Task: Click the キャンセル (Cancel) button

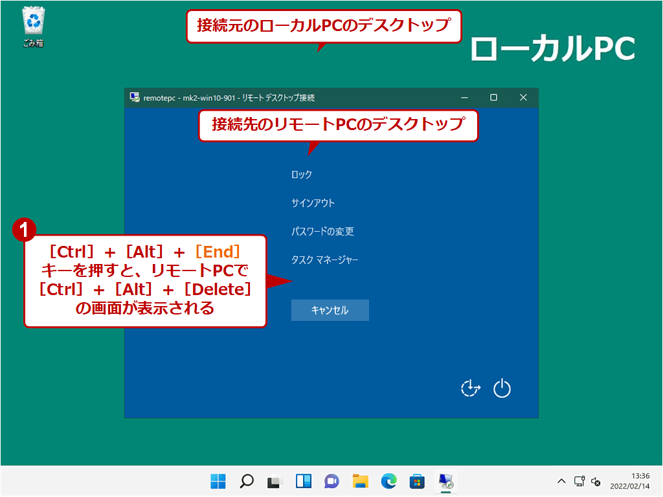Action: pyautogui.click(x=330, y=310)
